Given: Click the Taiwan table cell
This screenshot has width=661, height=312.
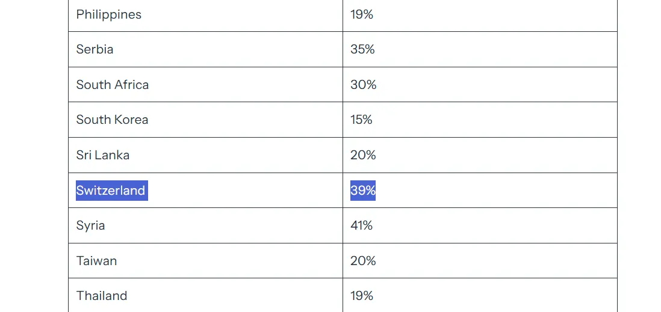Looking at the screenshot, I should tap(96, 261).
